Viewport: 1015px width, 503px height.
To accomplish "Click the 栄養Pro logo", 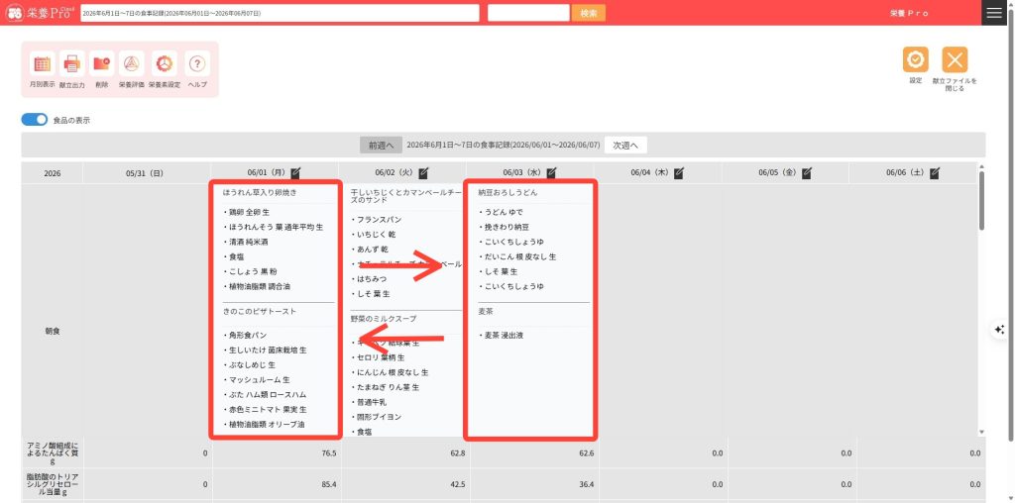I will 41,13.
